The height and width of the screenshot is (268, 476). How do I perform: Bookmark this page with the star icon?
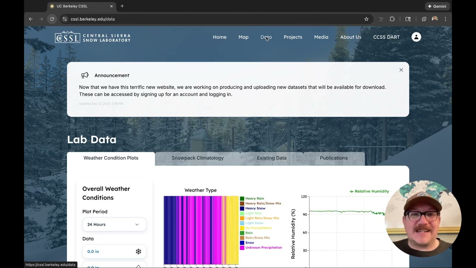click(366, 19)
